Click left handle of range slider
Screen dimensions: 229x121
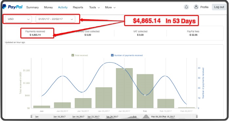(31, 116)
